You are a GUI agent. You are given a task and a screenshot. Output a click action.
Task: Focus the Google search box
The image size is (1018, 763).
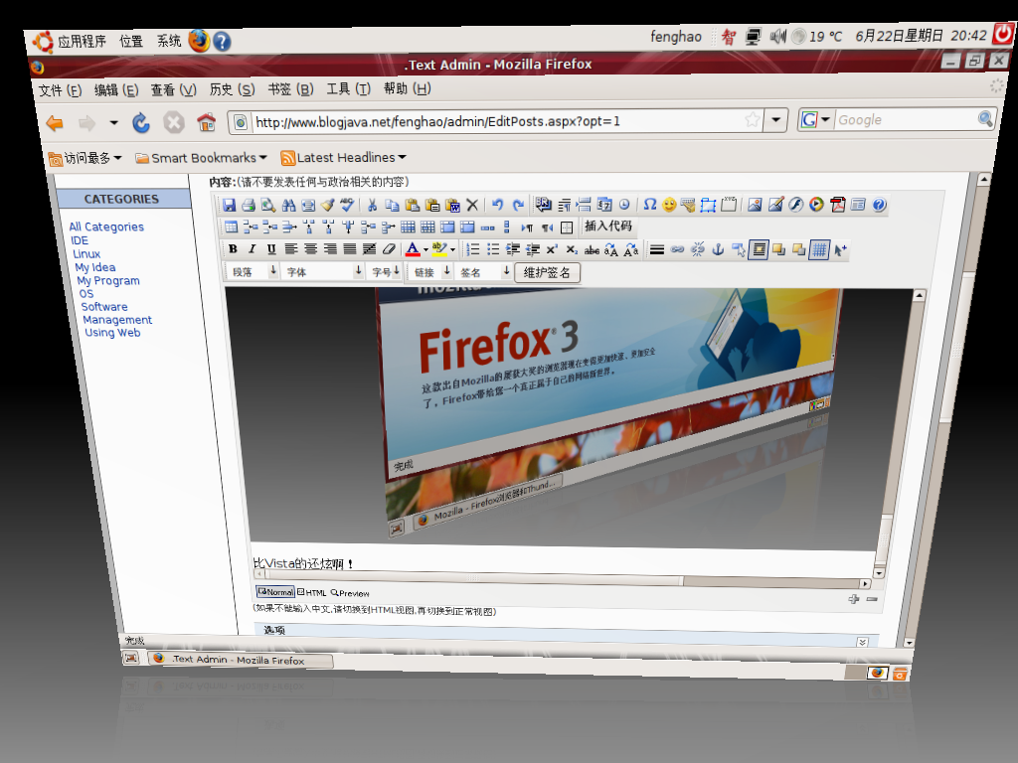pos(907,120)
